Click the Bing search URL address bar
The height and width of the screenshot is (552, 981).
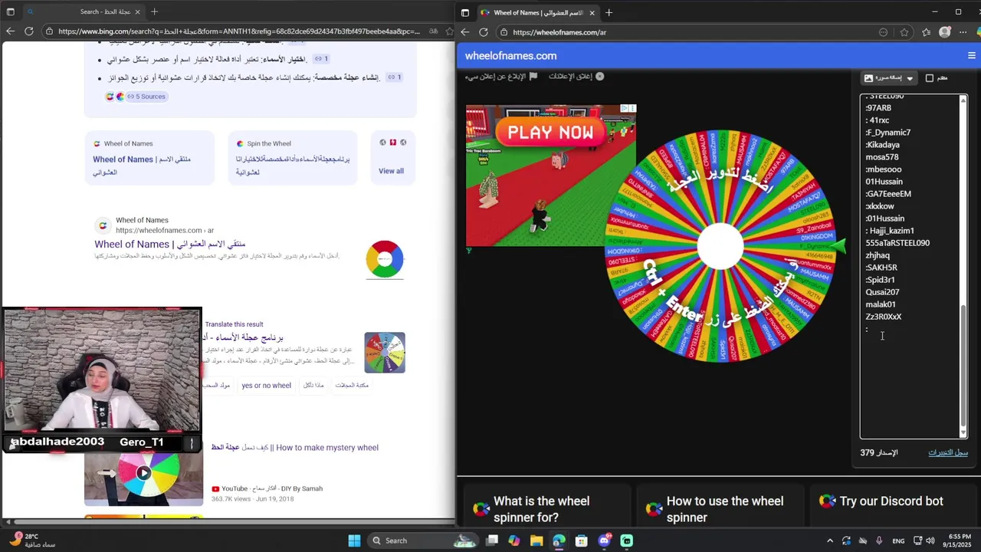[239, 31]
